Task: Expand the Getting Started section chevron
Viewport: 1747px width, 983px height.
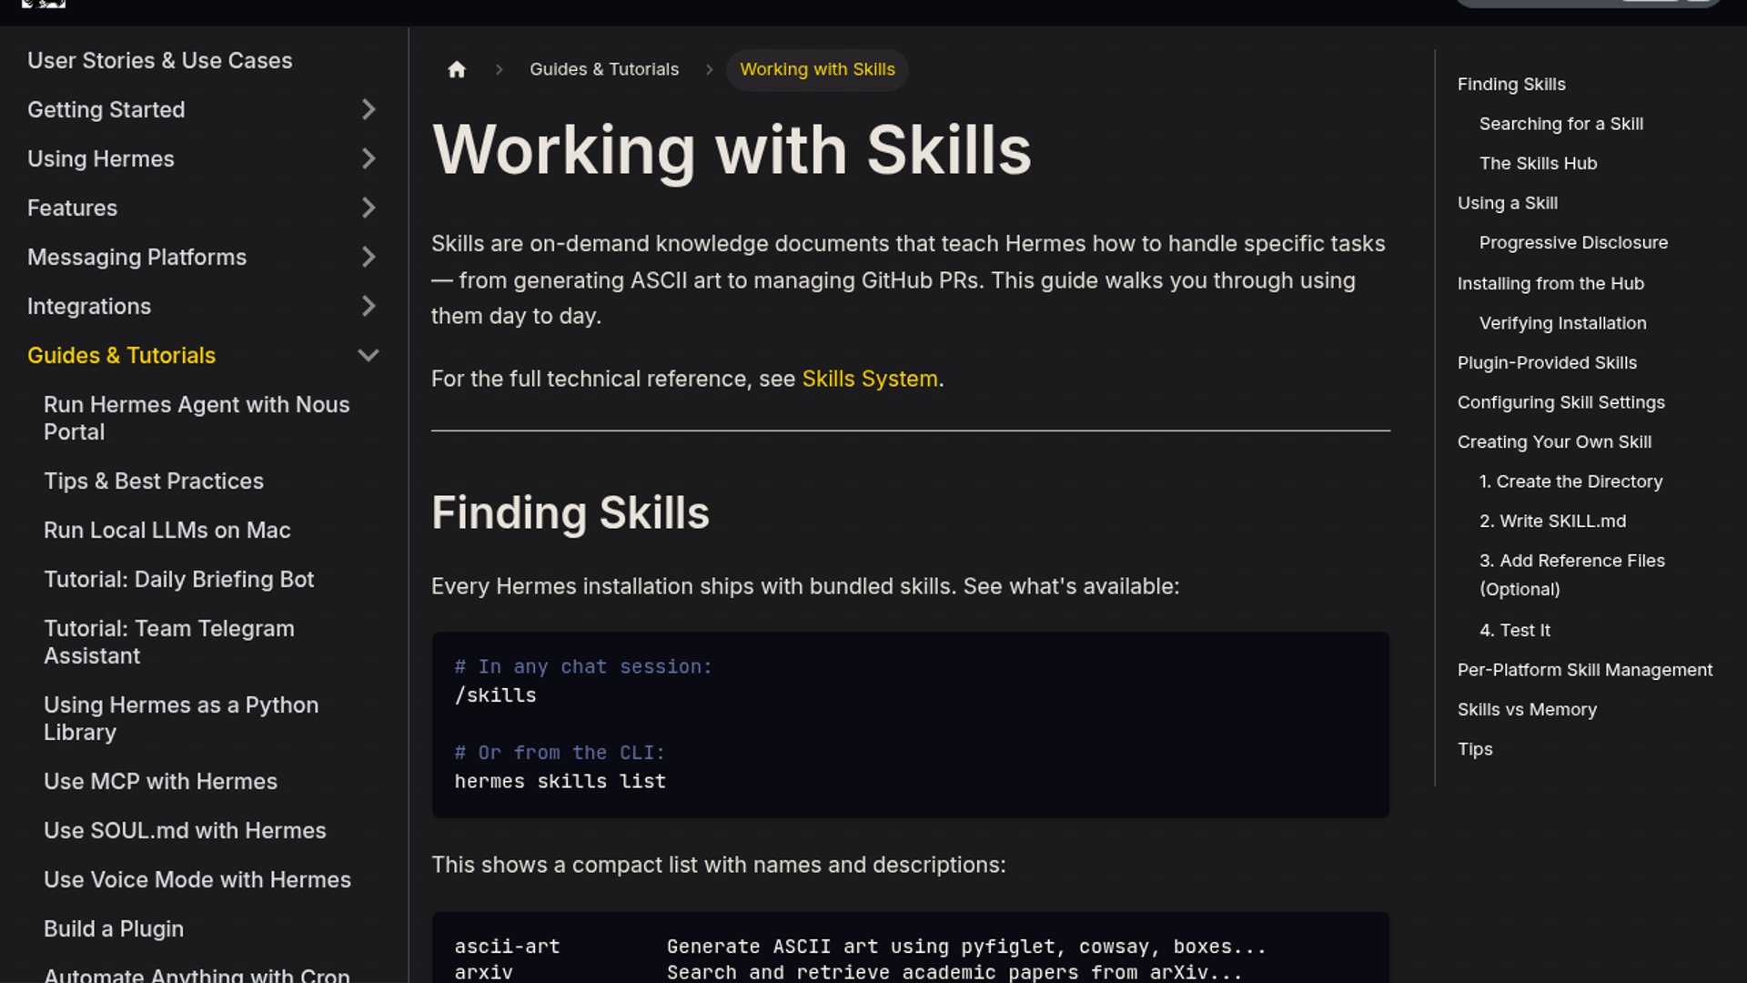Action: (369, 110)
